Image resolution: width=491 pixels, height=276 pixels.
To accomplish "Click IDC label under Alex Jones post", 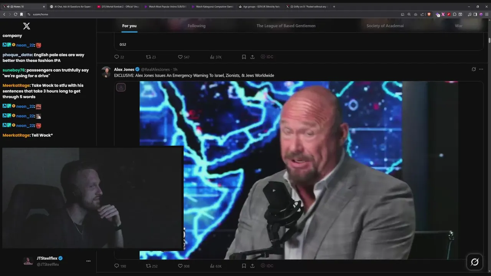I will coord(267,266).
